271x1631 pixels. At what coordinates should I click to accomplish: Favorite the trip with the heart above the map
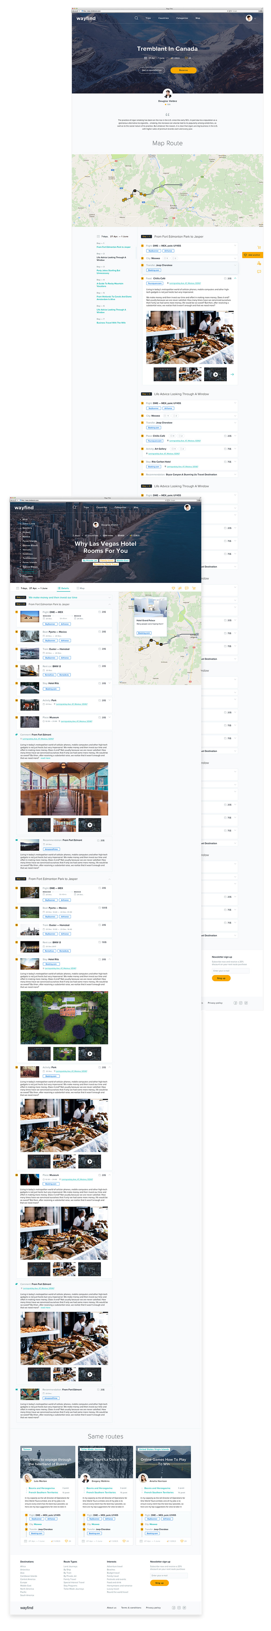tap(173, 588)
